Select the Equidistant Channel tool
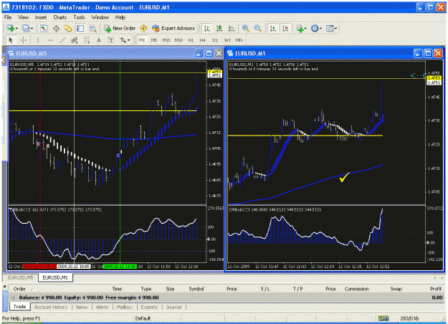Image resolution: width=448 pixels, height=324 pixels. (x=75, y=40)
